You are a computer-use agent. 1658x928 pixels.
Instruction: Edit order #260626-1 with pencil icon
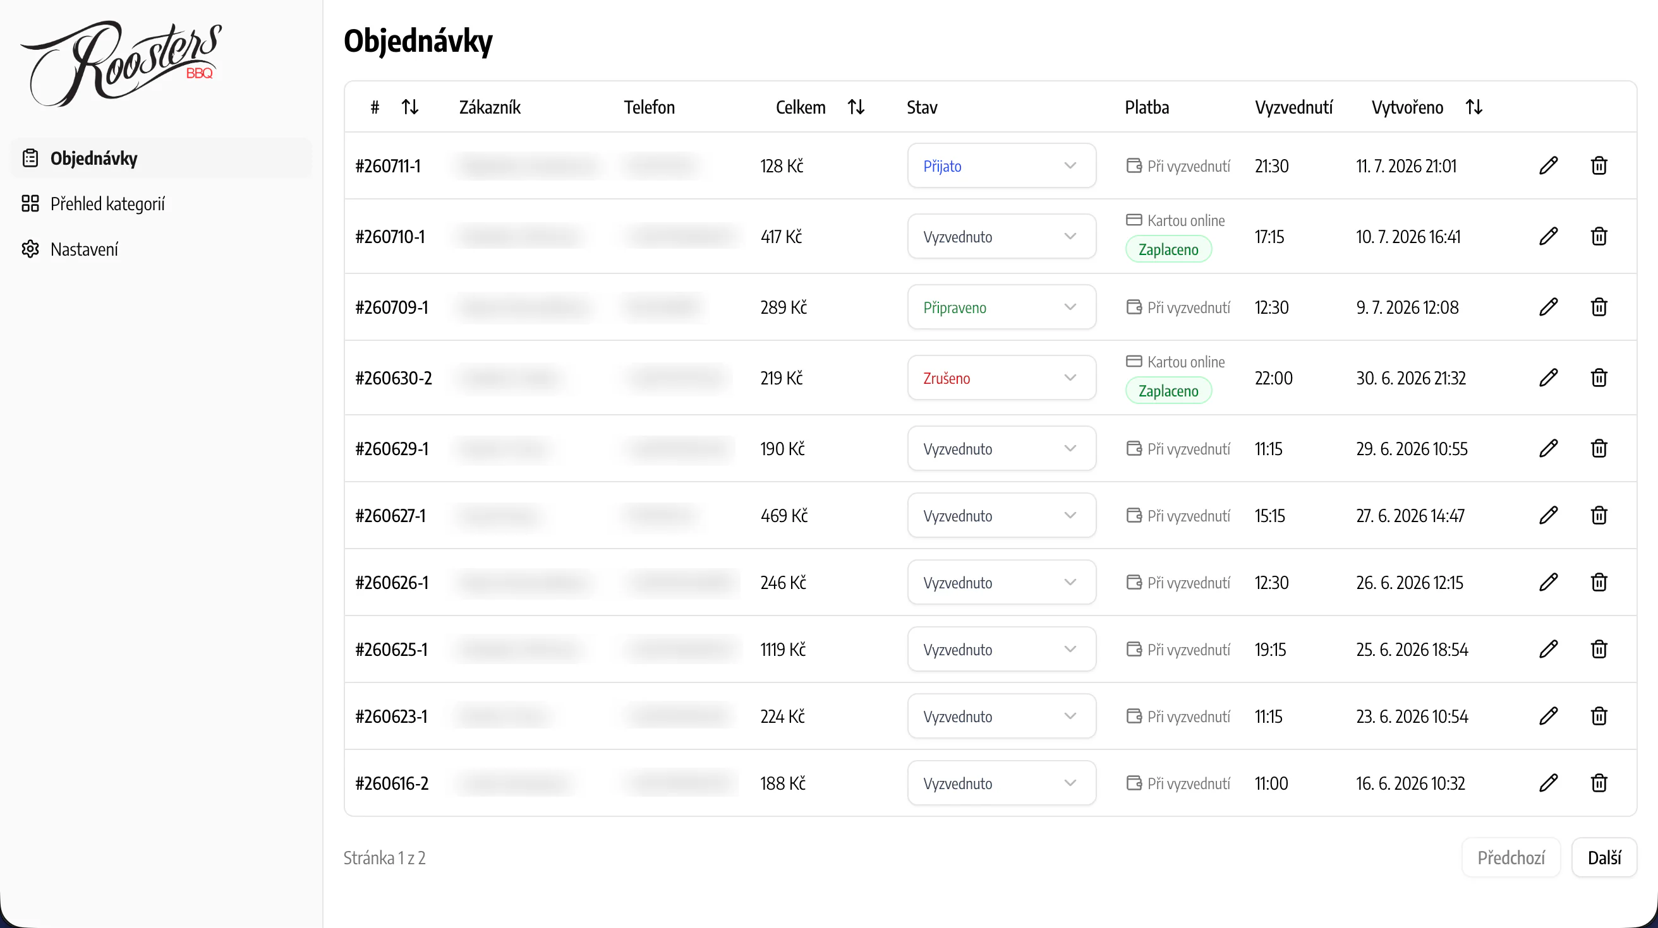pos(1549,582)
